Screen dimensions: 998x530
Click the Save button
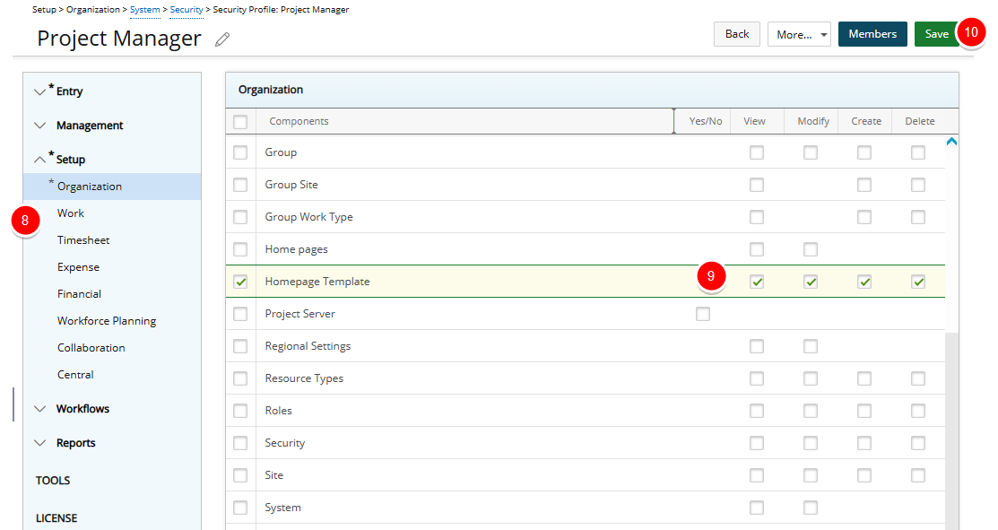(936, 33)
